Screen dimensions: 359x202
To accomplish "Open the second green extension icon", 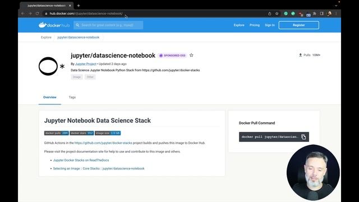I will pos(293,13).
